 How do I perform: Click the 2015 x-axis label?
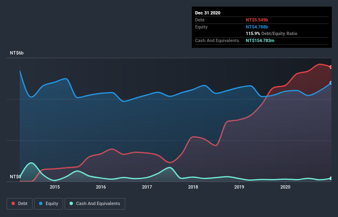(x=55, y=187)
